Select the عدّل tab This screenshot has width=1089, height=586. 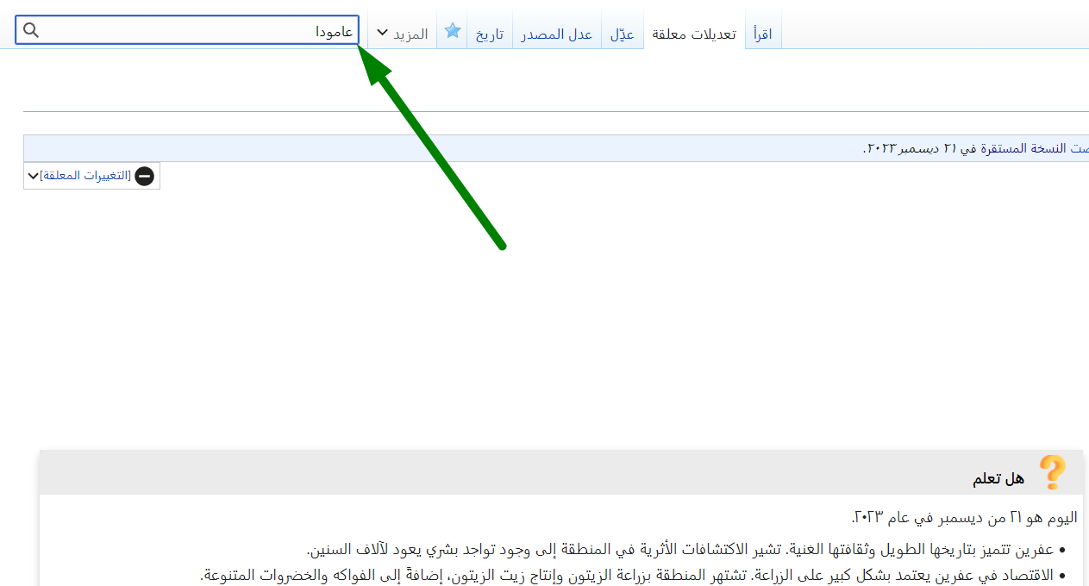(623, 34)
